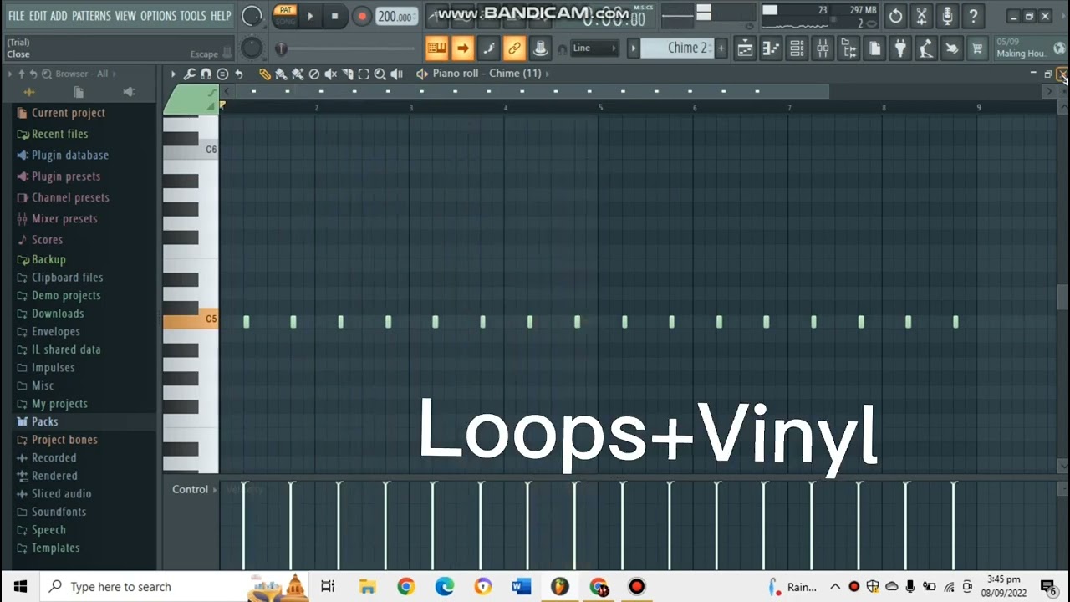Select the Draw pencil tool

[264, 74]
